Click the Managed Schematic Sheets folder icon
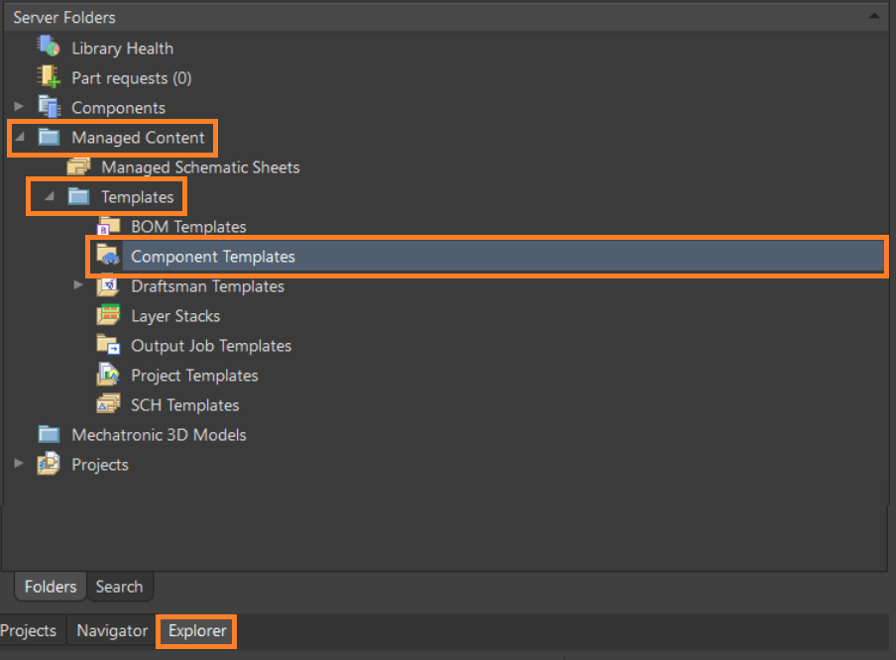 (x=78, y=166)
